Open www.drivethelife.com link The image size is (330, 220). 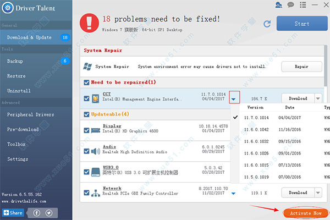pos(24,201)
